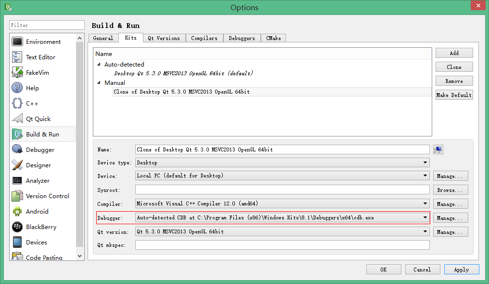
Task: Click the Filter input field
Action: (46, 25)
